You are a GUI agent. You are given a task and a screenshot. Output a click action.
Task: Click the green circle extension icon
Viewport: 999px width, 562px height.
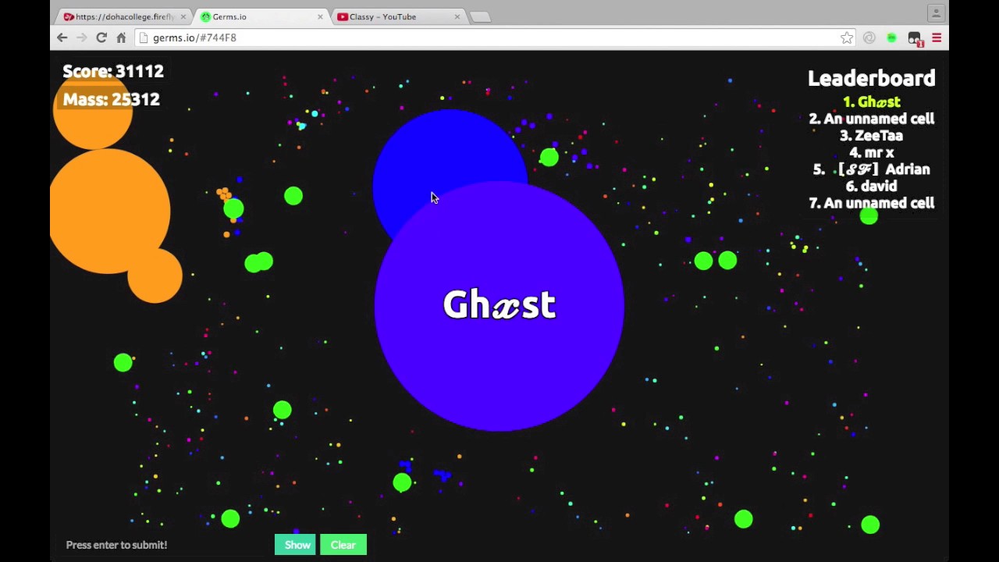tap(891, 37)
